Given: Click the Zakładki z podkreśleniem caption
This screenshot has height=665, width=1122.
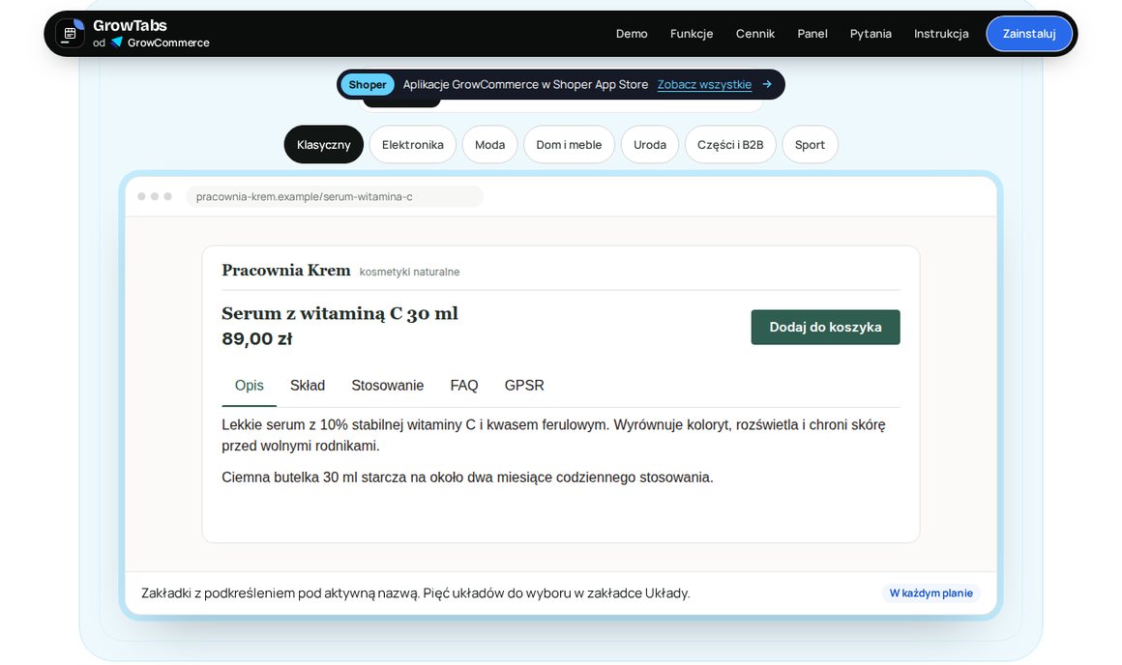Looking at the screenshot, I should (x=416, y=593).
